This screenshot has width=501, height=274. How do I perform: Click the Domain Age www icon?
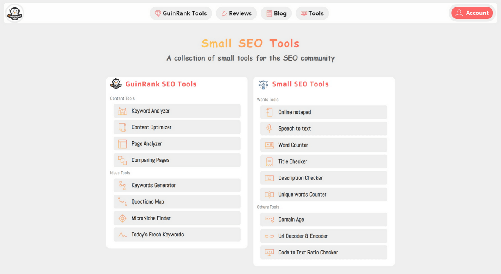(x=269, y=220)
